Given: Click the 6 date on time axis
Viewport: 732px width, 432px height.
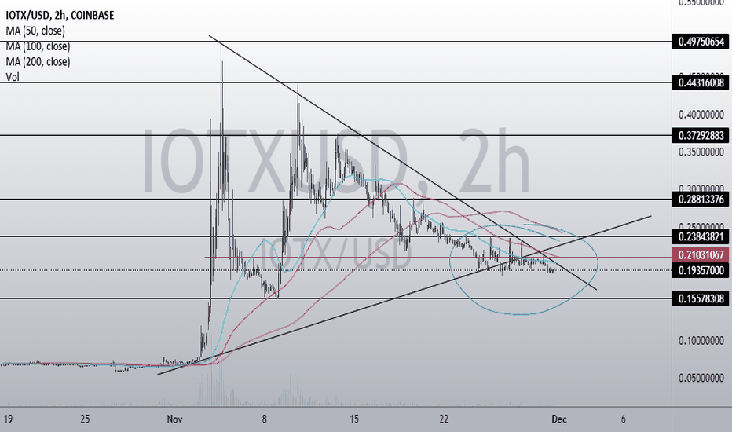Looking at the screenshot, I should click(624, 419).
